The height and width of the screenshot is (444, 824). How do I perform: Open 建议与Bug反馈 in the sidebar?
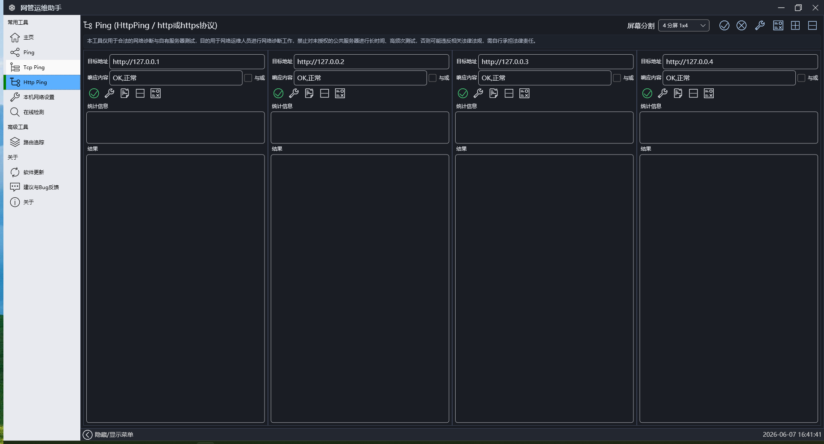point(42,187)
